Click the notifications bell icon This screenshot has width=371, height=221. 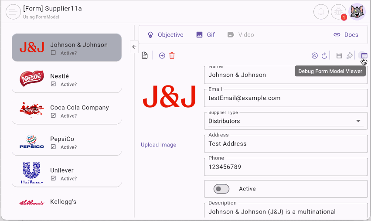321,12
